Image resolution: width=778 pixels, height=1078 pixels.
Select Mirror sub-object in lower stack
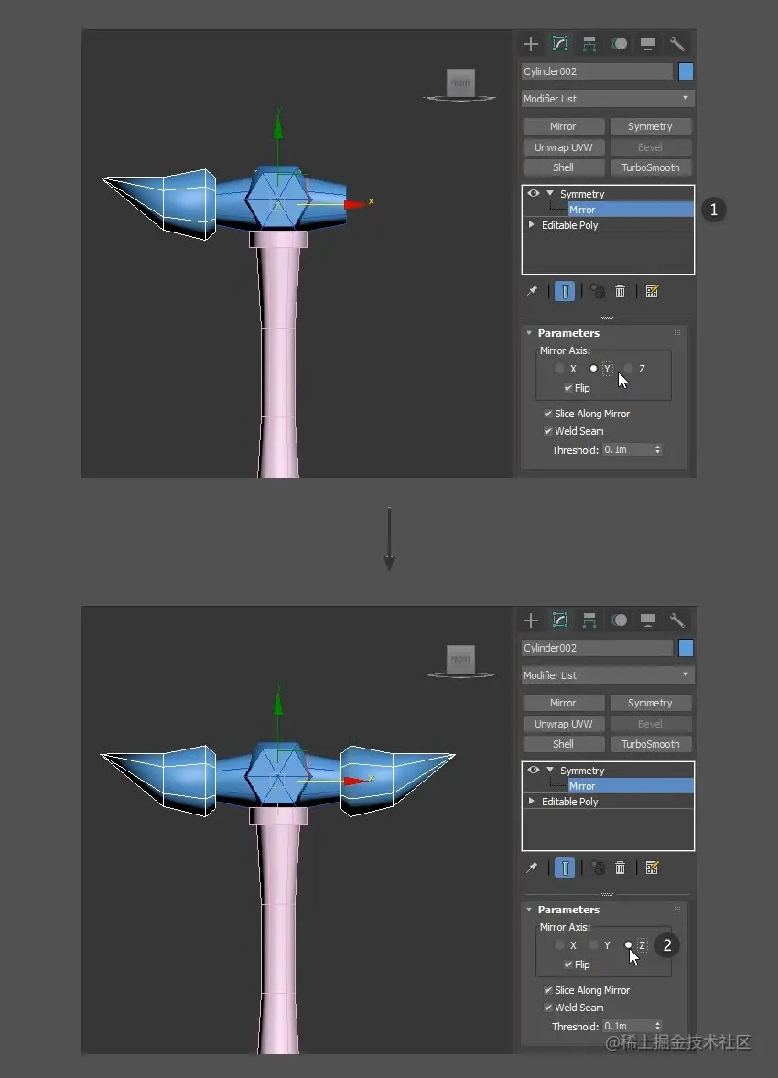630,786
